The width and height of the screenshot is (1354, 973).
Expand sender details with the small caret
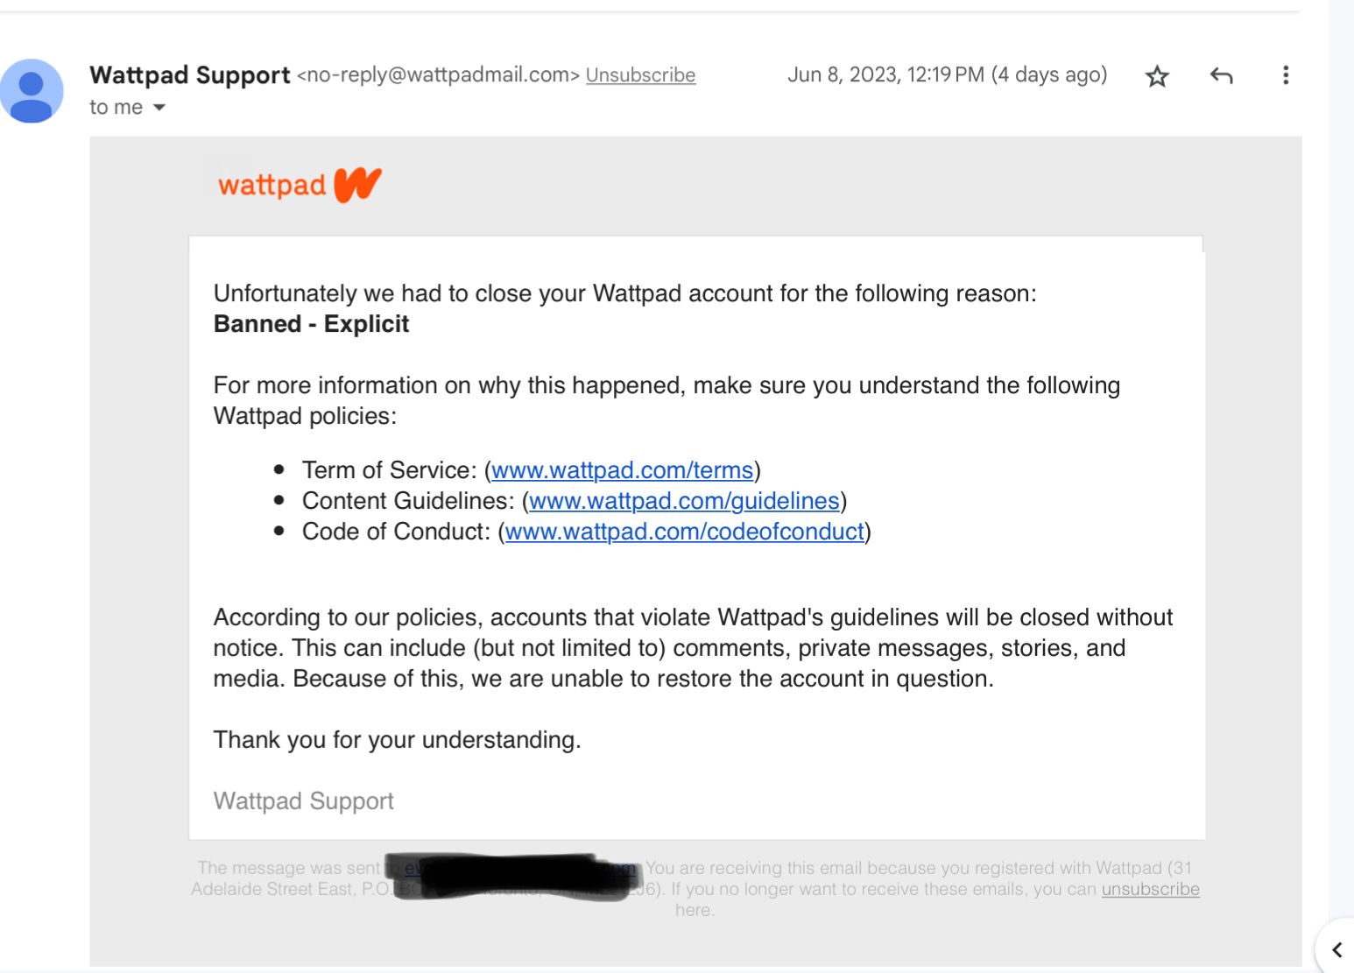(159, 107)
